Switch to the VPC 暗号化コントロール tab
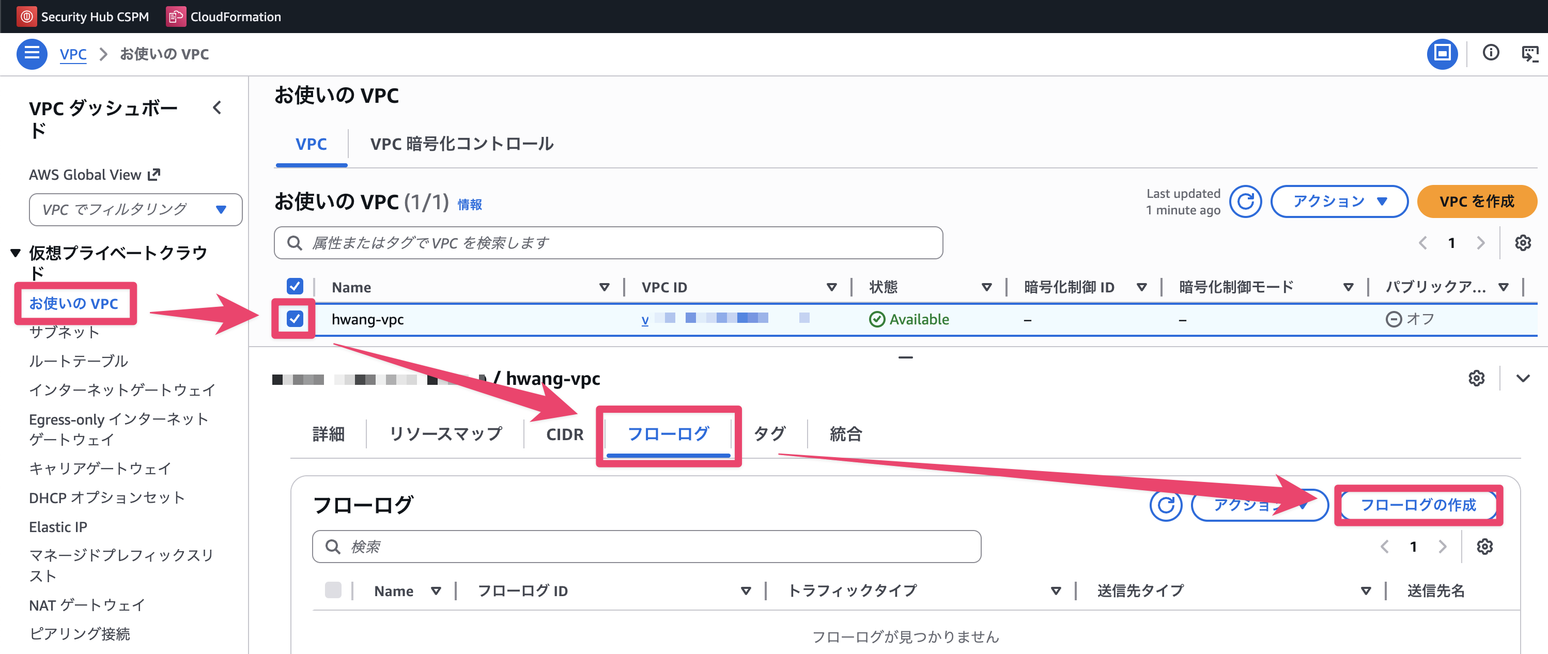 tap(462, 144)
